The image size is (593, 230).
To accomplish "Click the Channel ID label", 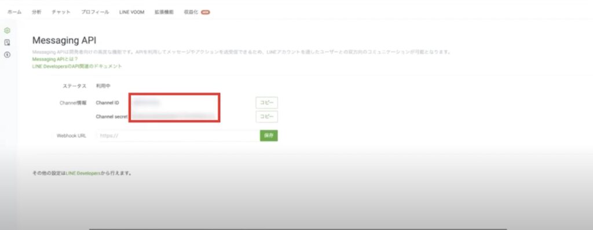I will [x=108, y=103].
